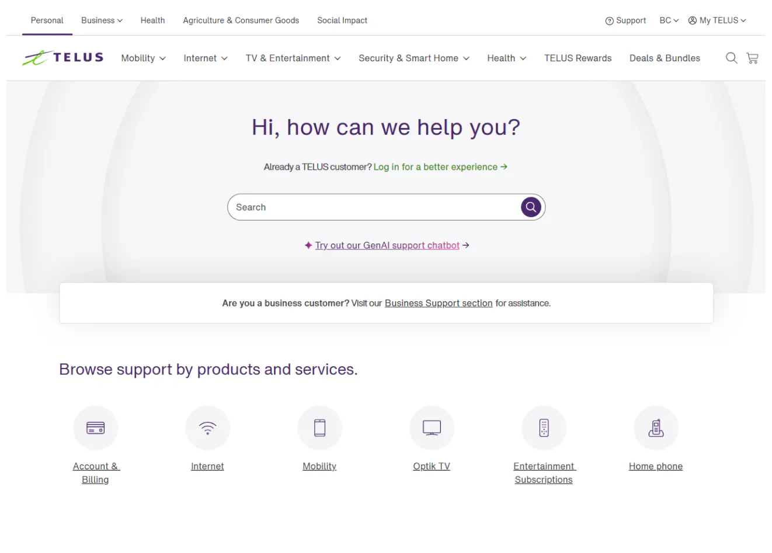Expand the Business dropdown

[102, 20]
